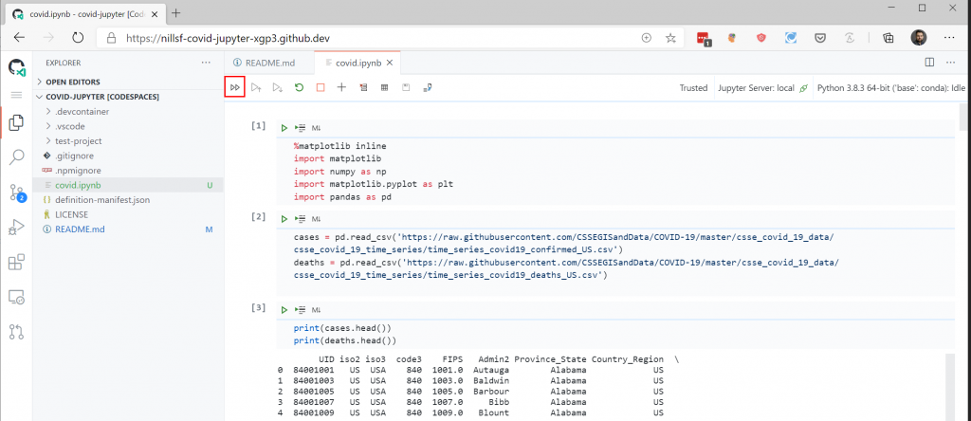Split the editor to the right

[x=929, y=63]
